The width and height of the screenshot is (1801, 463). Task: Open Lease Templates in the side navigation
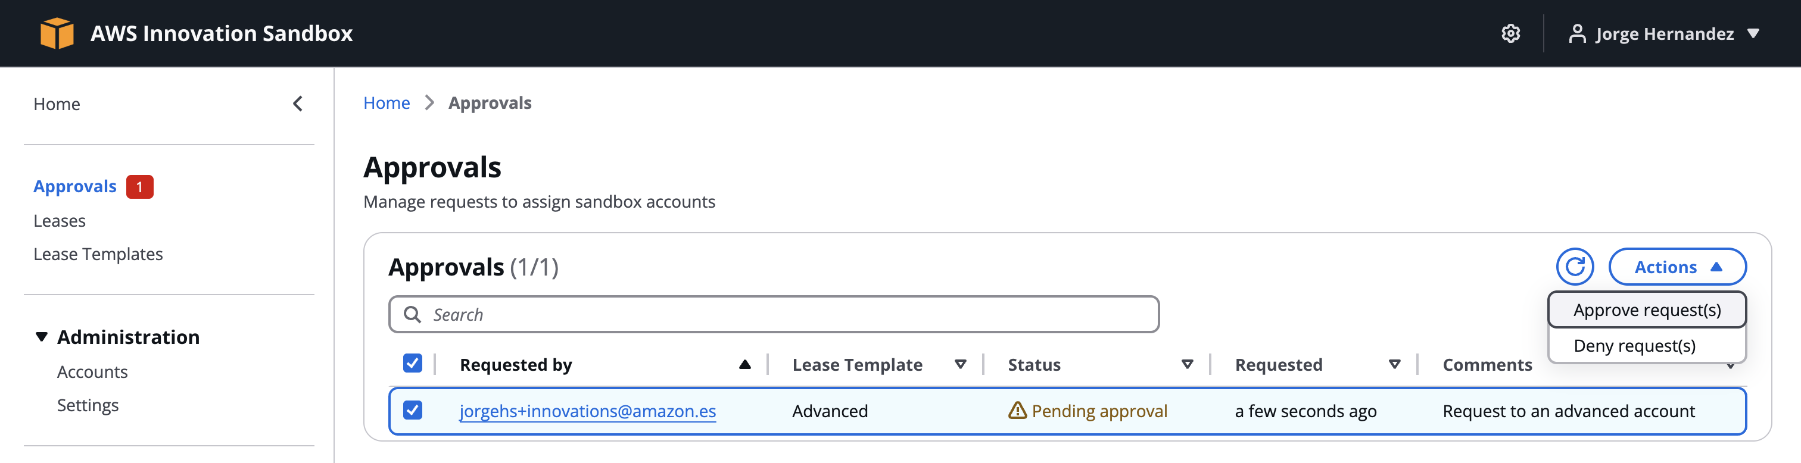coord(98,254)
